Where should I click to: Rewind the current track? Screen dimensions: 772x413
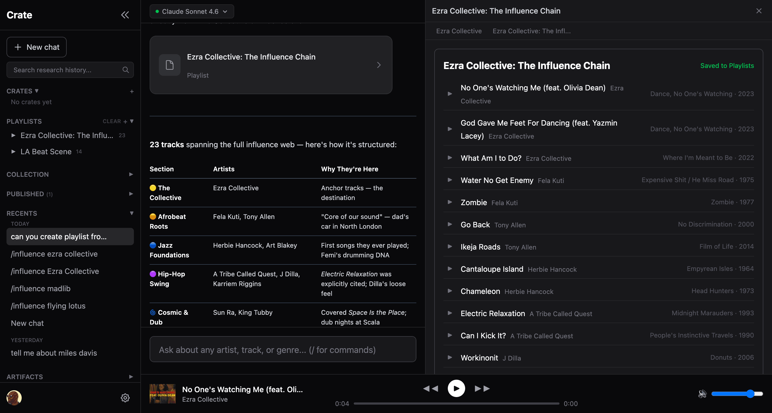(x=431, y=388)
